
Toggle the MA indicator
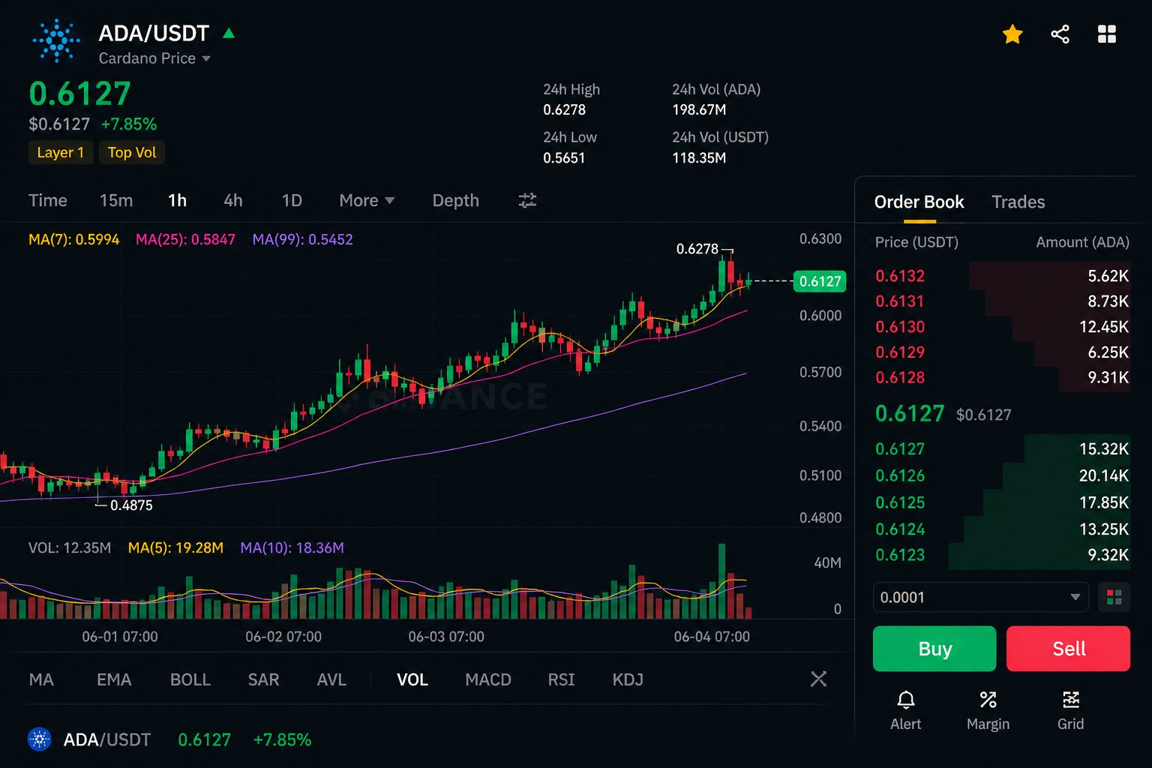(x=41, y=679)
